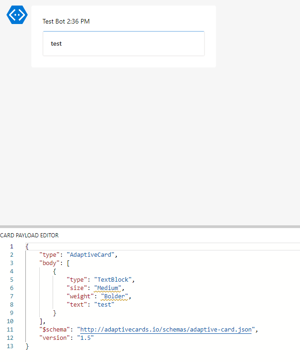The image size is (300, 362).
Task: Click the "test" string value on line 8
Action: coord(104,305)
